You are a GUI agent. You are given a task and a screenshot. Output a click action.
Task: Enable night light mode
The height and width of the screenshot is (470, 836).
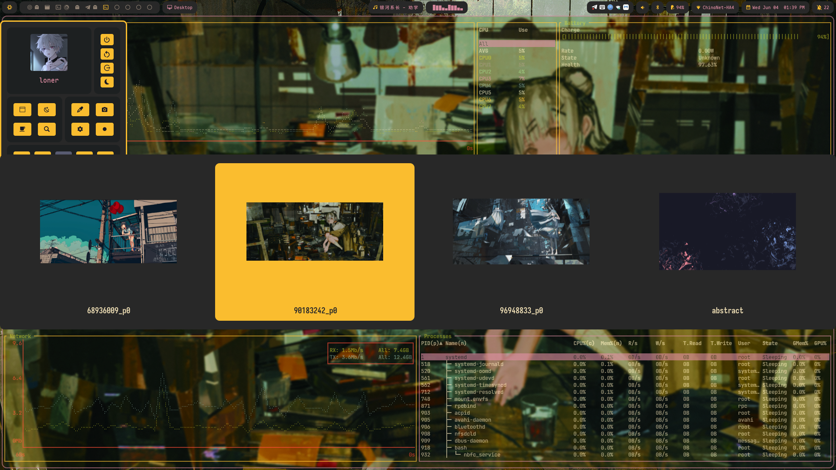[47, 110]
